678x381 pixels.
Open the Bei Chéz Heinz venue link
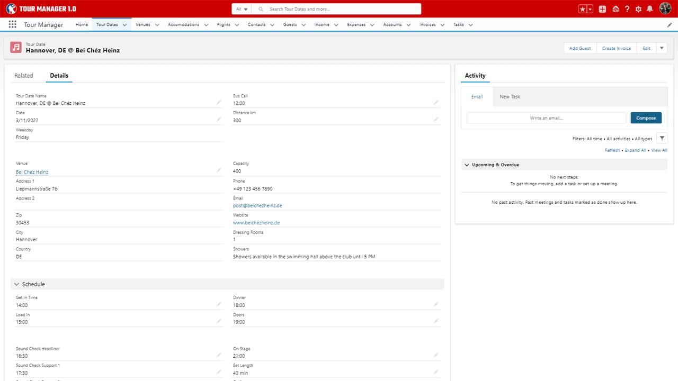32,172
